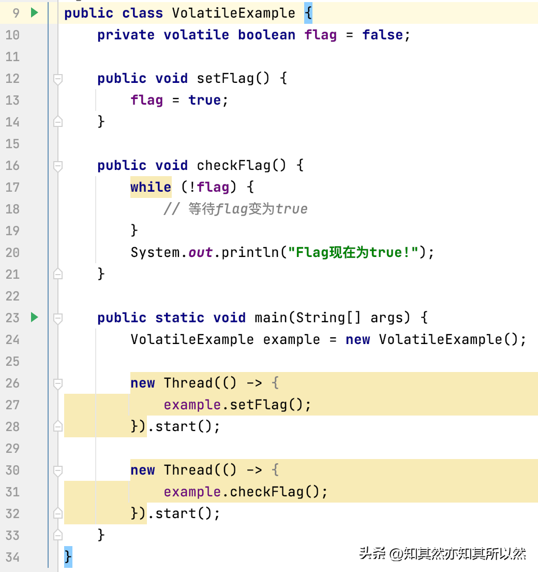Click the example variable declaration on line 24
The height and width of the screenshot is (572, 538).
point(291,340)
